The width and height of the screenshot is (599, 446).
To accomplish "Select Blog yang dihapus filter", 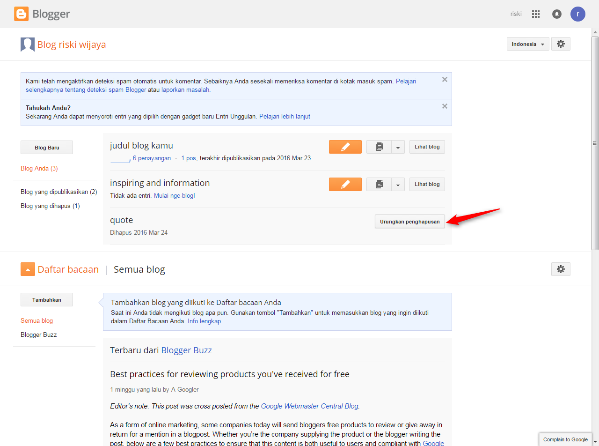I will coord(50,206).
